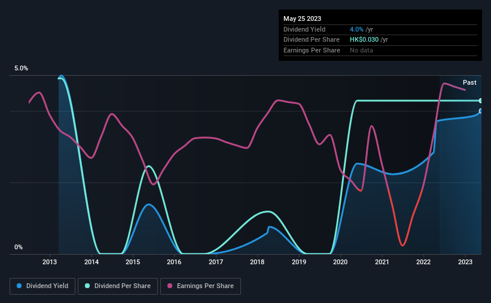Click the 0% y-axis label
Viewport: 491px width, 303px height.
click(x=19, y=247)
